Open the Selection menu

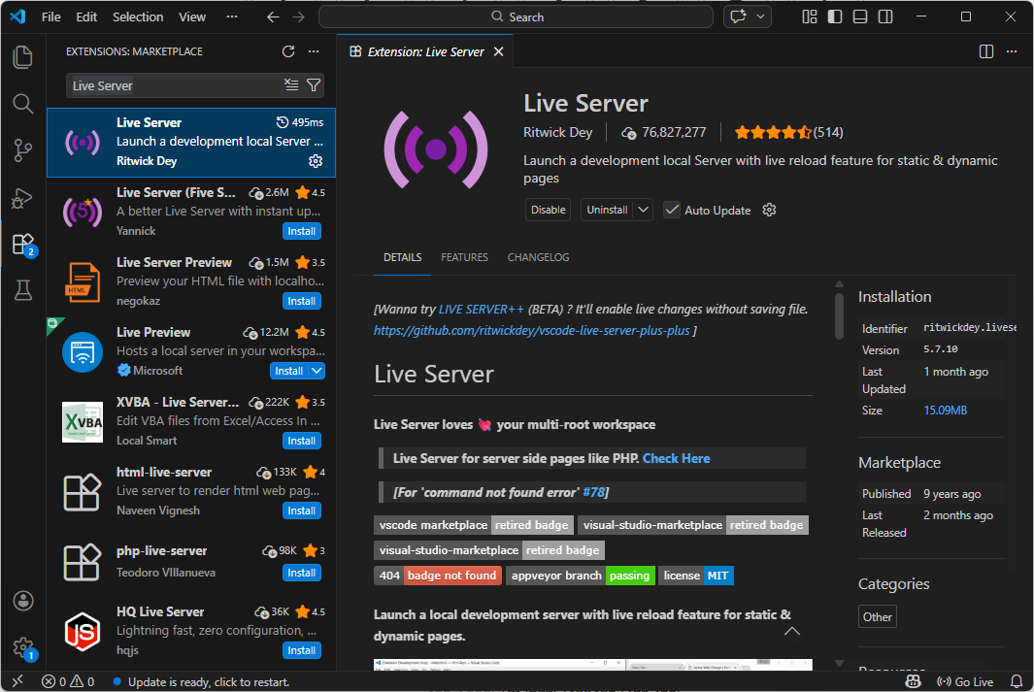(x=138, y=16)
